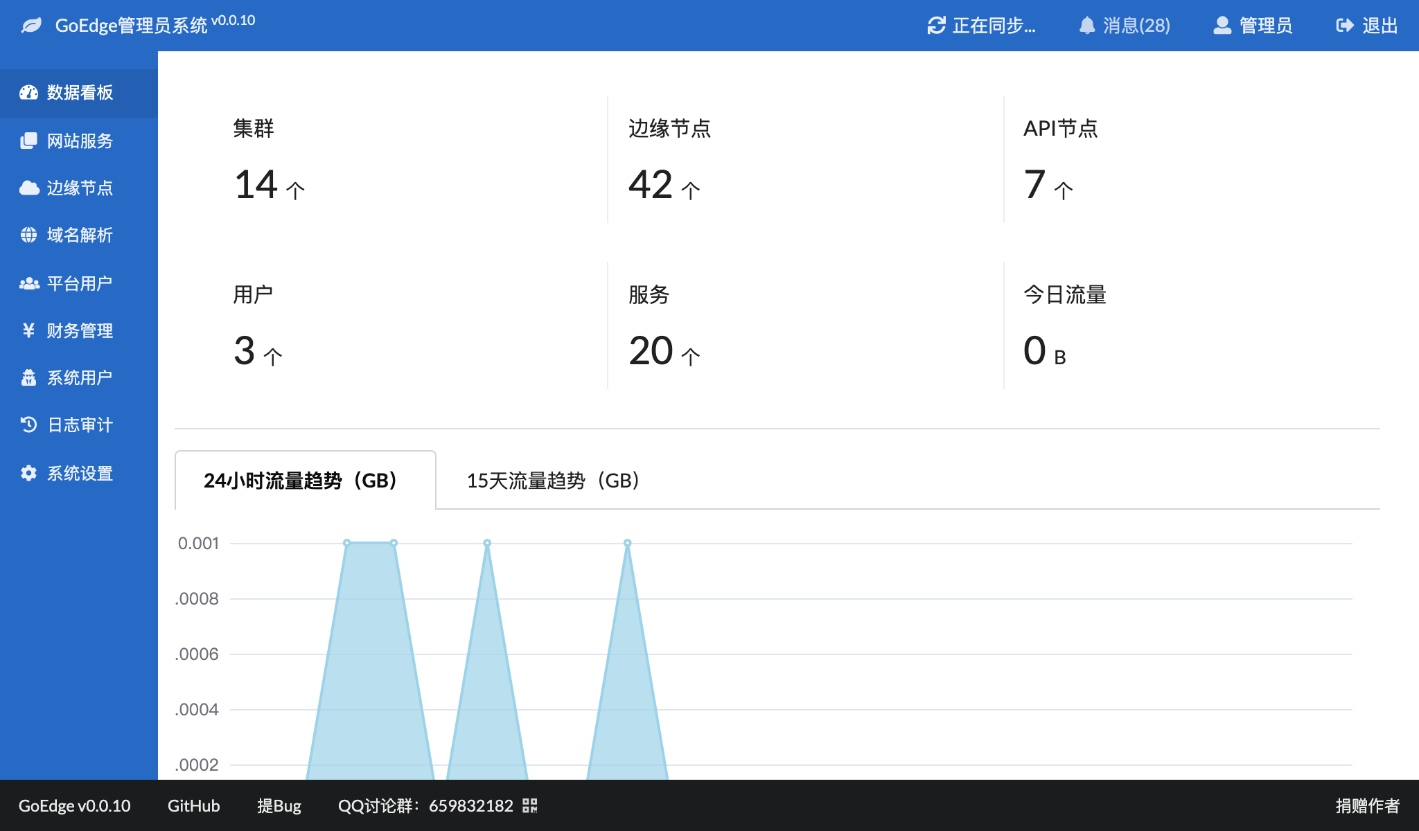Select the 网站服务 book icon in sidebar
Image resolution: width=1419 pixels, height=831 pixels.
click(x=28, y=141)
